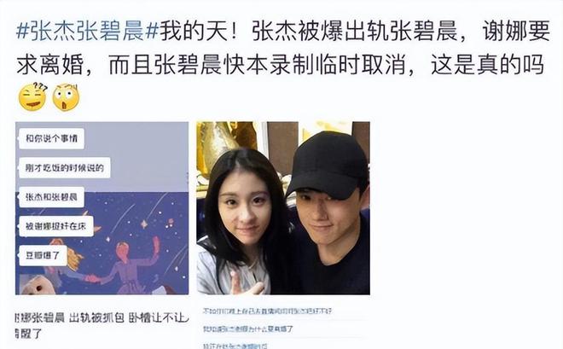Click the golden balloon in the selfie photo
Viewport: 563px width, 349px height.
223,143
